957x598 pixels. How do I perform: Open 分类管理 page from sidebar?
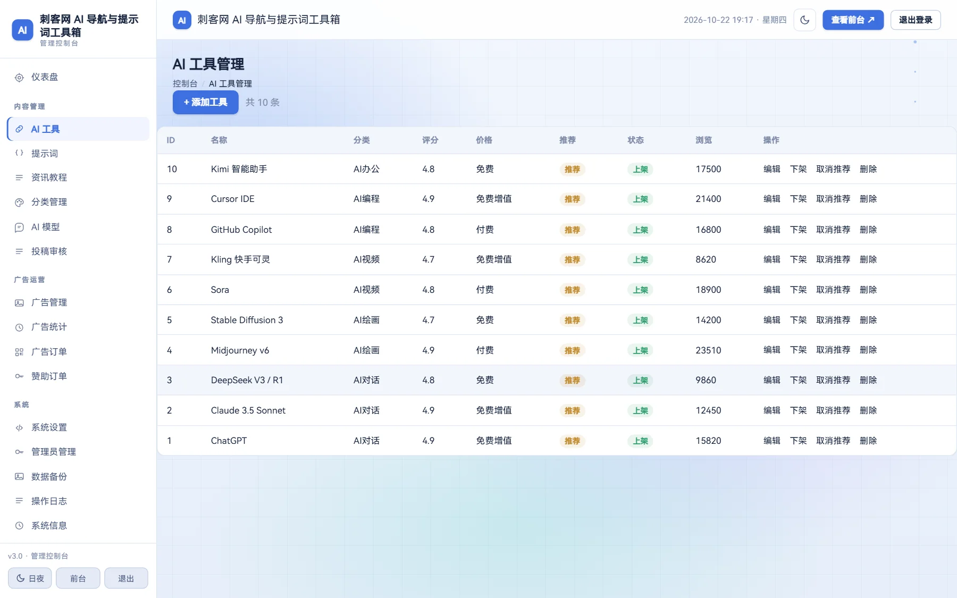click(78, 202)
